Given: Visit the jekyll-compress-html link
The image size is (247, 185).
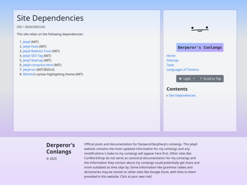Looking at the screenshot, I should pos(38,65).
